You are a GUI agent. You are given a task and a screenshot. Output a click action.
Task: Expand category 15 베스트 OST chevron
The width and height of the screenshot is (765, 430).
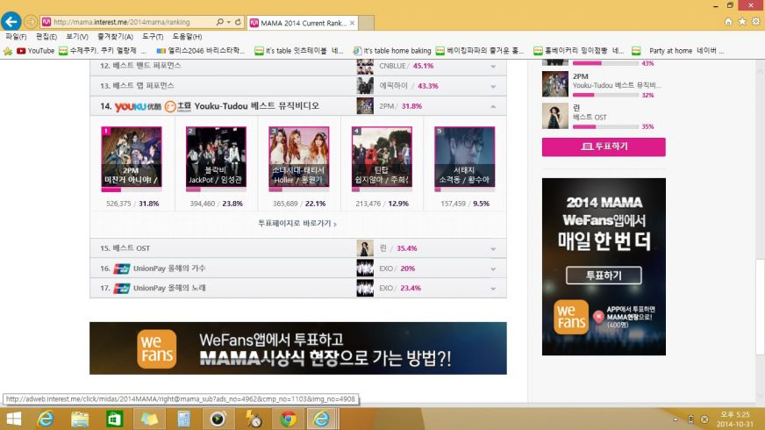coord(493,249)
